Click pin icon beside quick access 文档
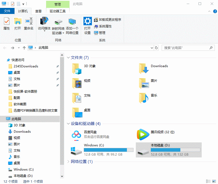218x184 pixels. (58, 79)
